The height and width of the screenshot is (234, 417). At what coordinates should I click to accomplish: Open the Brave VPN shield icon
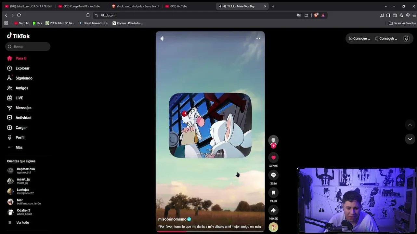(408, 15)
